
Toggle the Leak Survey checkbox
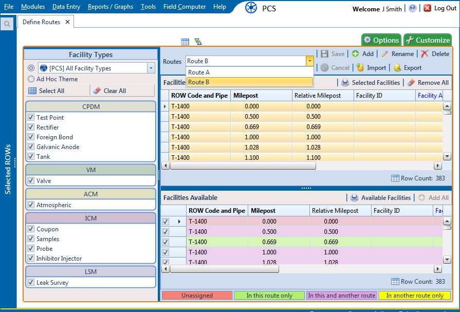click(x=31, y=282)
